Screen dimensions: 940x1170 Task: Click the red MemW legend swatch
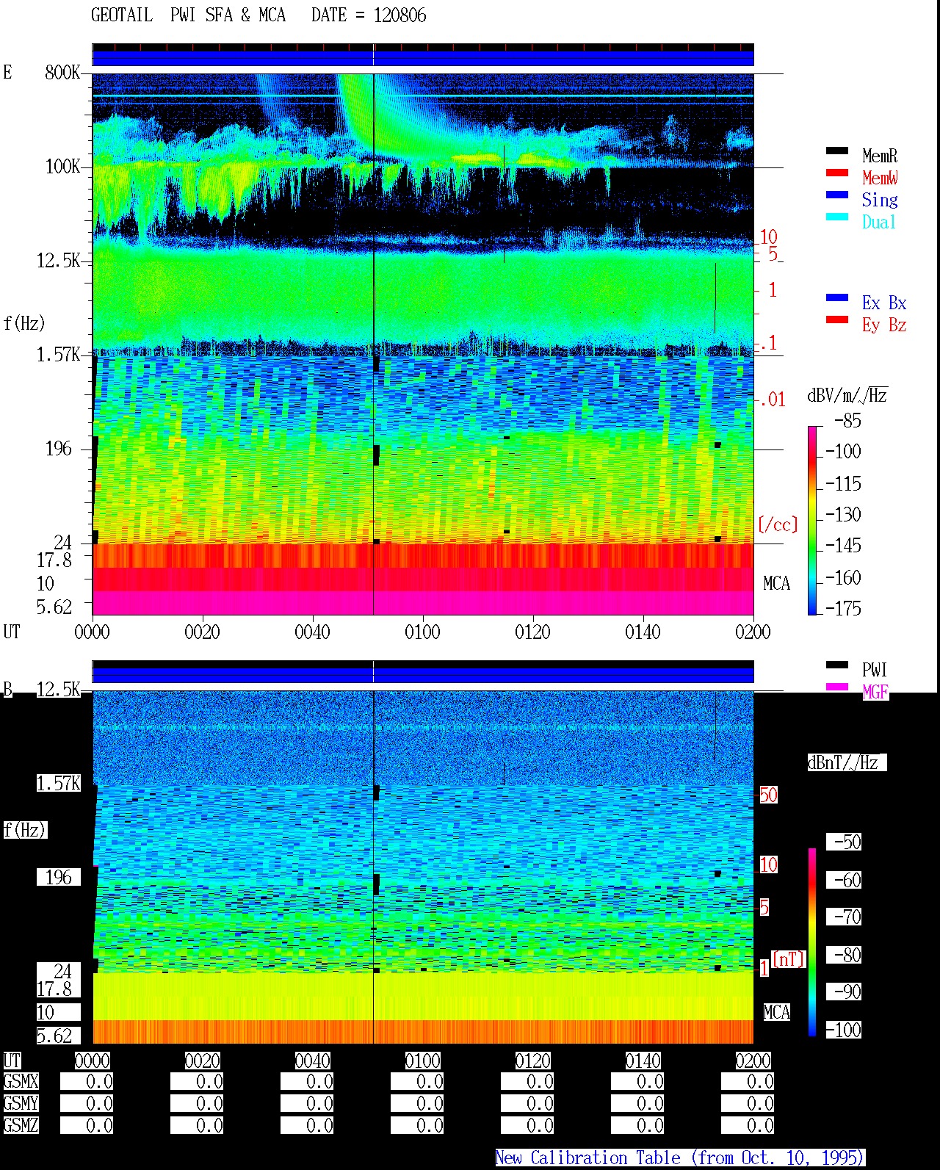tap(836, 173)
